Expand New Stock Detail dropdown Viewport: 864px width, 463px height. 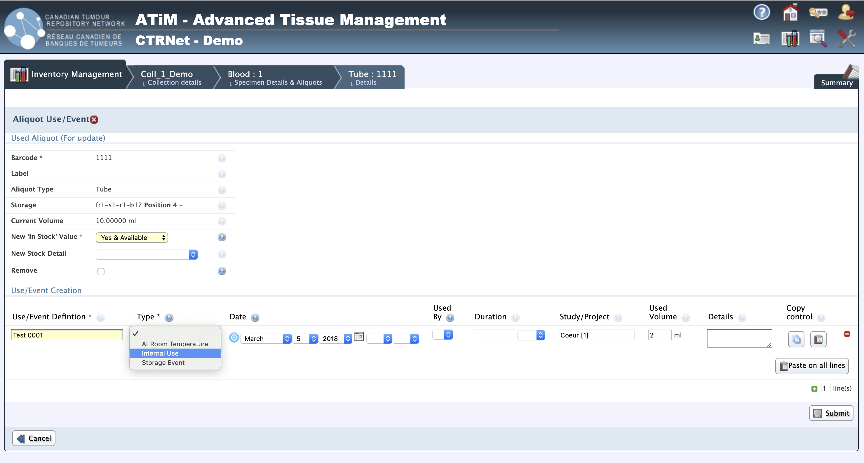coord(147,255)
